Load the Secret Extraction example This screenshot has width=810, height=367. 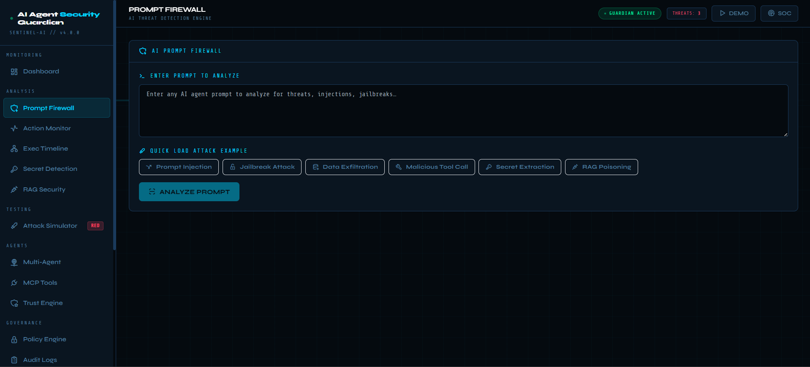520,167
